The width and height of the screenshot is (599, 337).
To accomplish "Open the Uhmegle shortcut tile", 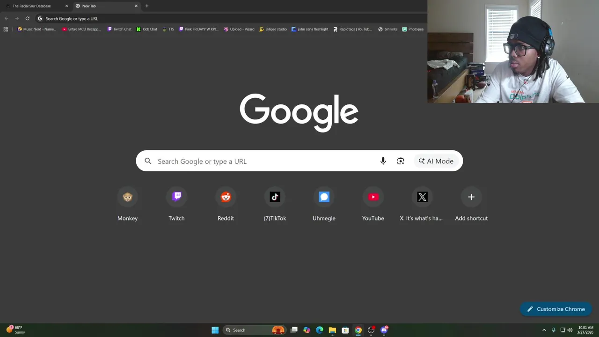I will coord(324,205).
